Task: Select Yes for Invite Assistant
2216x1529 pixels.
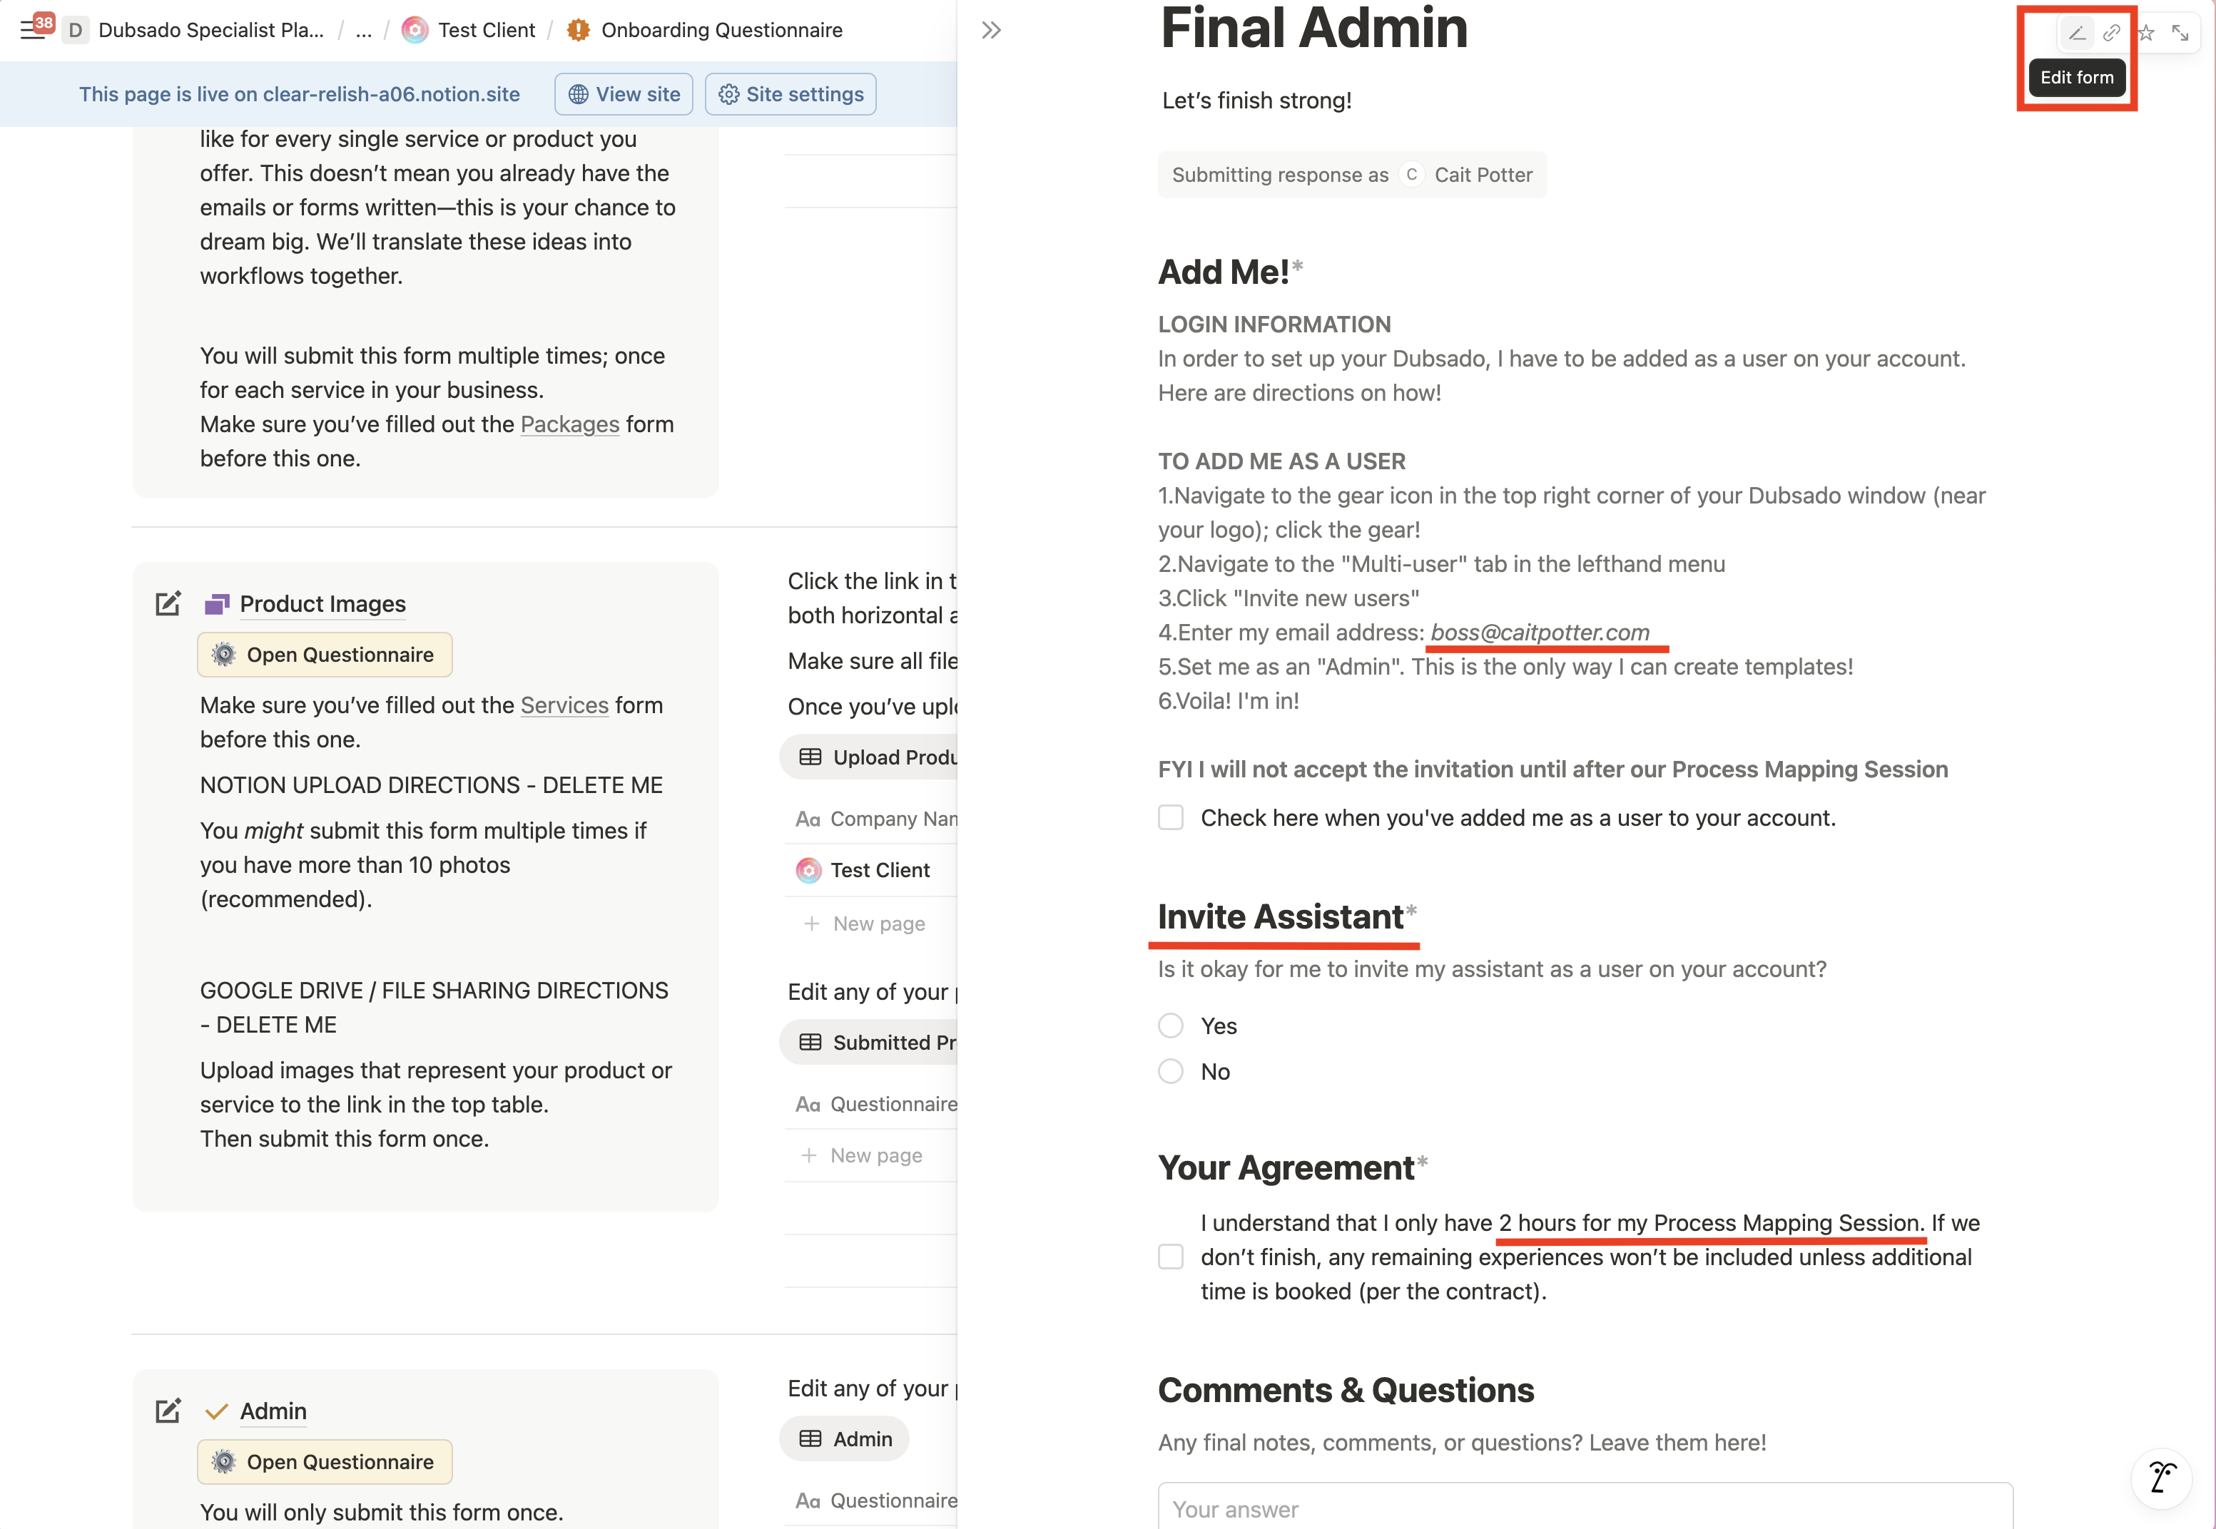Action: 1170,1026
